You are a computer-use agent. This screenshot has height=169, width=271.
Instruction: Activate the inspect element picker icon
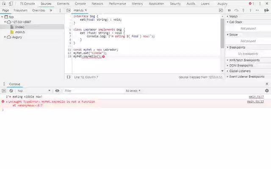(x=4, y=3)
